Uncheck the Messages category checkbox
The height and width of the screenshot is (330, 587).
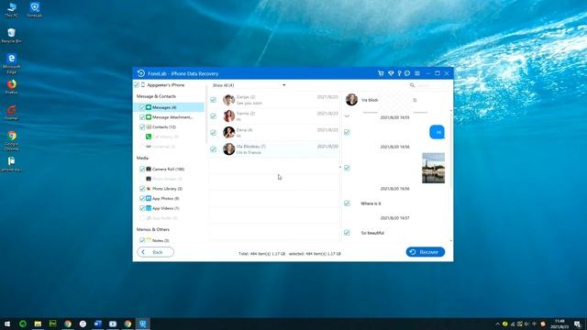pyautogui.click(x=142, y=107)
